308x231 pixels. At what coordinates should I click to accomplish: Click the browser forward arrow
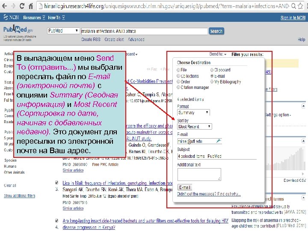[13, 6]
